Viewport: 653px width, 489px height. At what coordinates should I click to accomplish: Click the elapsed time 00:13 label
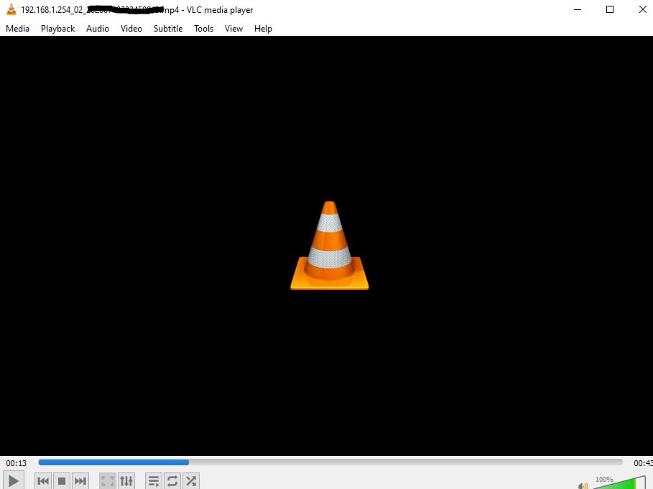click(x=17, y=463)
